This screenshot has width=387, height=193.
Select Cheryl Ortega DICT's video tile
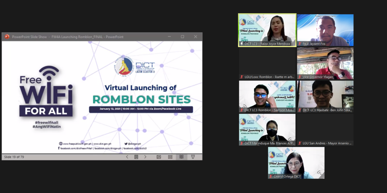pos(296,163)
